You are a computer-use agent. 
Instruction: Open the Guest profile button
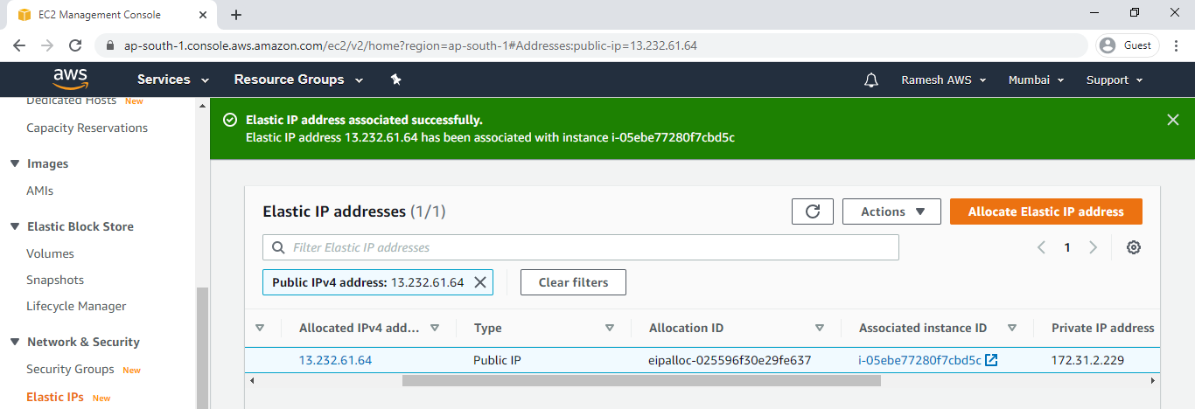click(1127, 45)
